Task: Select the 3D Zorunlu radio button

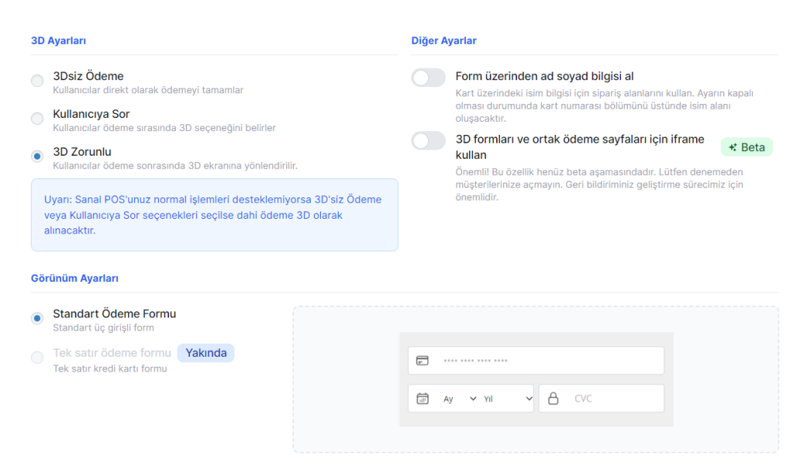Action: (37, 156)
